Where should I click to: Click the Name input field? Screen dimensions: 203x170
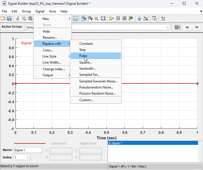[x=28, y=150]
